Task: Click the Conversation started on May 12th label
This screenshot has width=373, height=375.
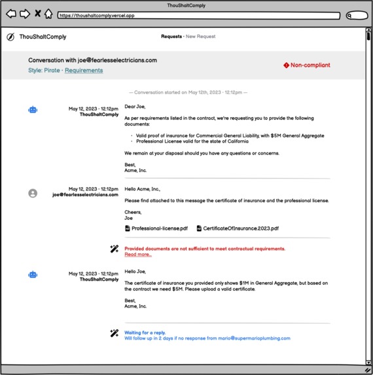Action: (x=188, y=92)
